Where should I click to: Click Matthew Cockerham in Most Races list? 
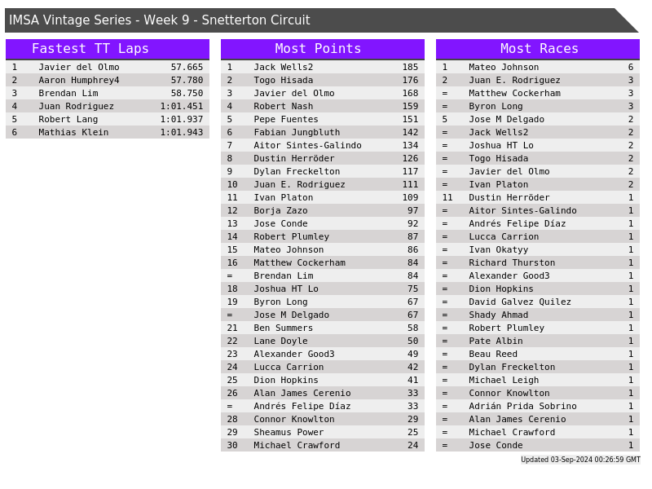point(514,94)
